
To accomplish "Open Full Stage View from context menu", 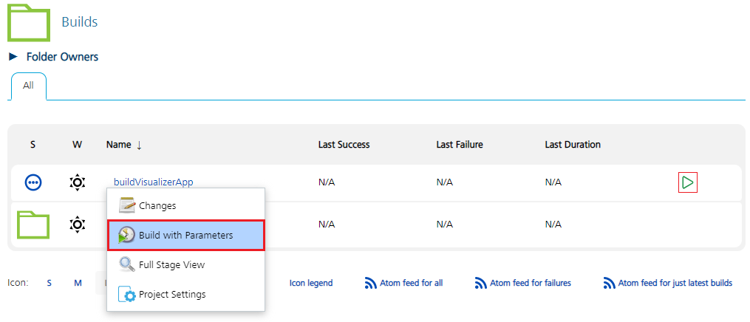I will [x=171, y=264].
